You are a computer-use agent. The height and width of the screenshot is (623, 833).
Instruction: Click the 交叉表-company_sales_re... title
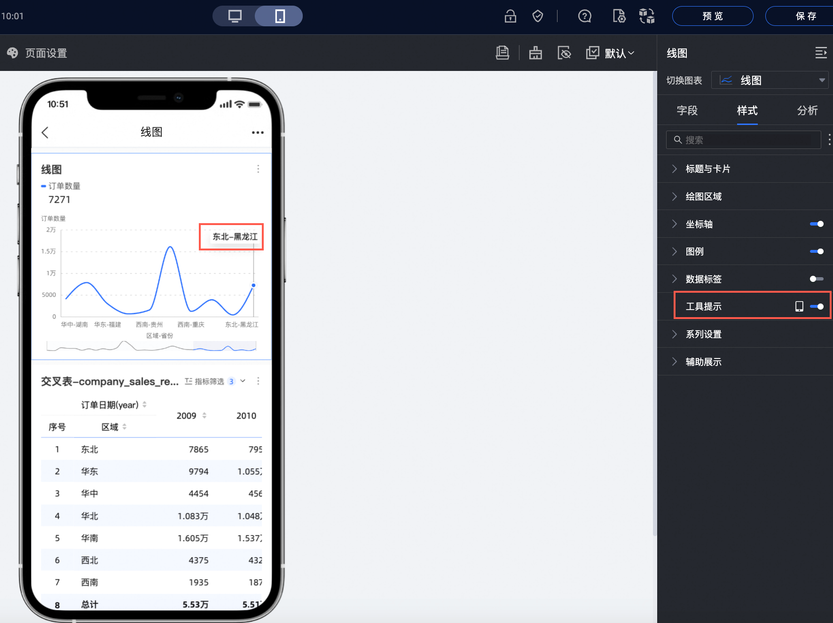click(110, 381)
